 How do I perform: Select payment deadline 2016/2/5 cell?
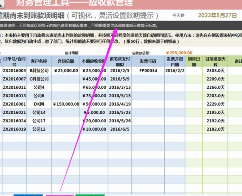click(x=120, y=71)
